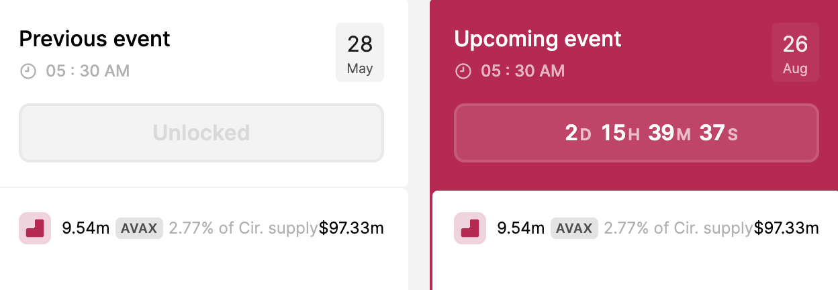Image resolution: width=838 pixels, height=290 pixels.
Task: Click $97.33m value in previous event row
Action: pos(351,228)
